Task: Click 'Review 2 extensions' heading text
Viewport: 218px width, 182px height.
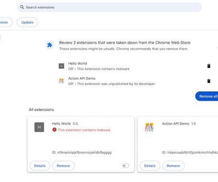Action: (x=125, y=43)
